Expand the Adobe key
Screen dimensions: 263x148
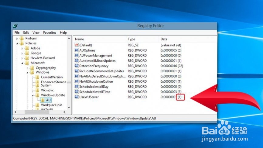[22, 49]
